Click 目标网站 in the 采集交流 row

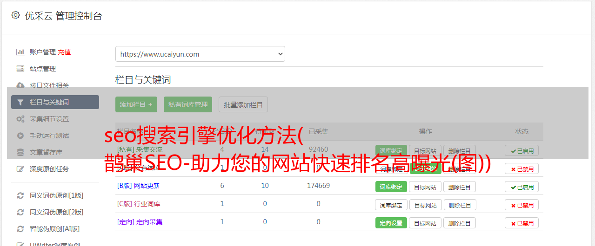pos(425,150)
